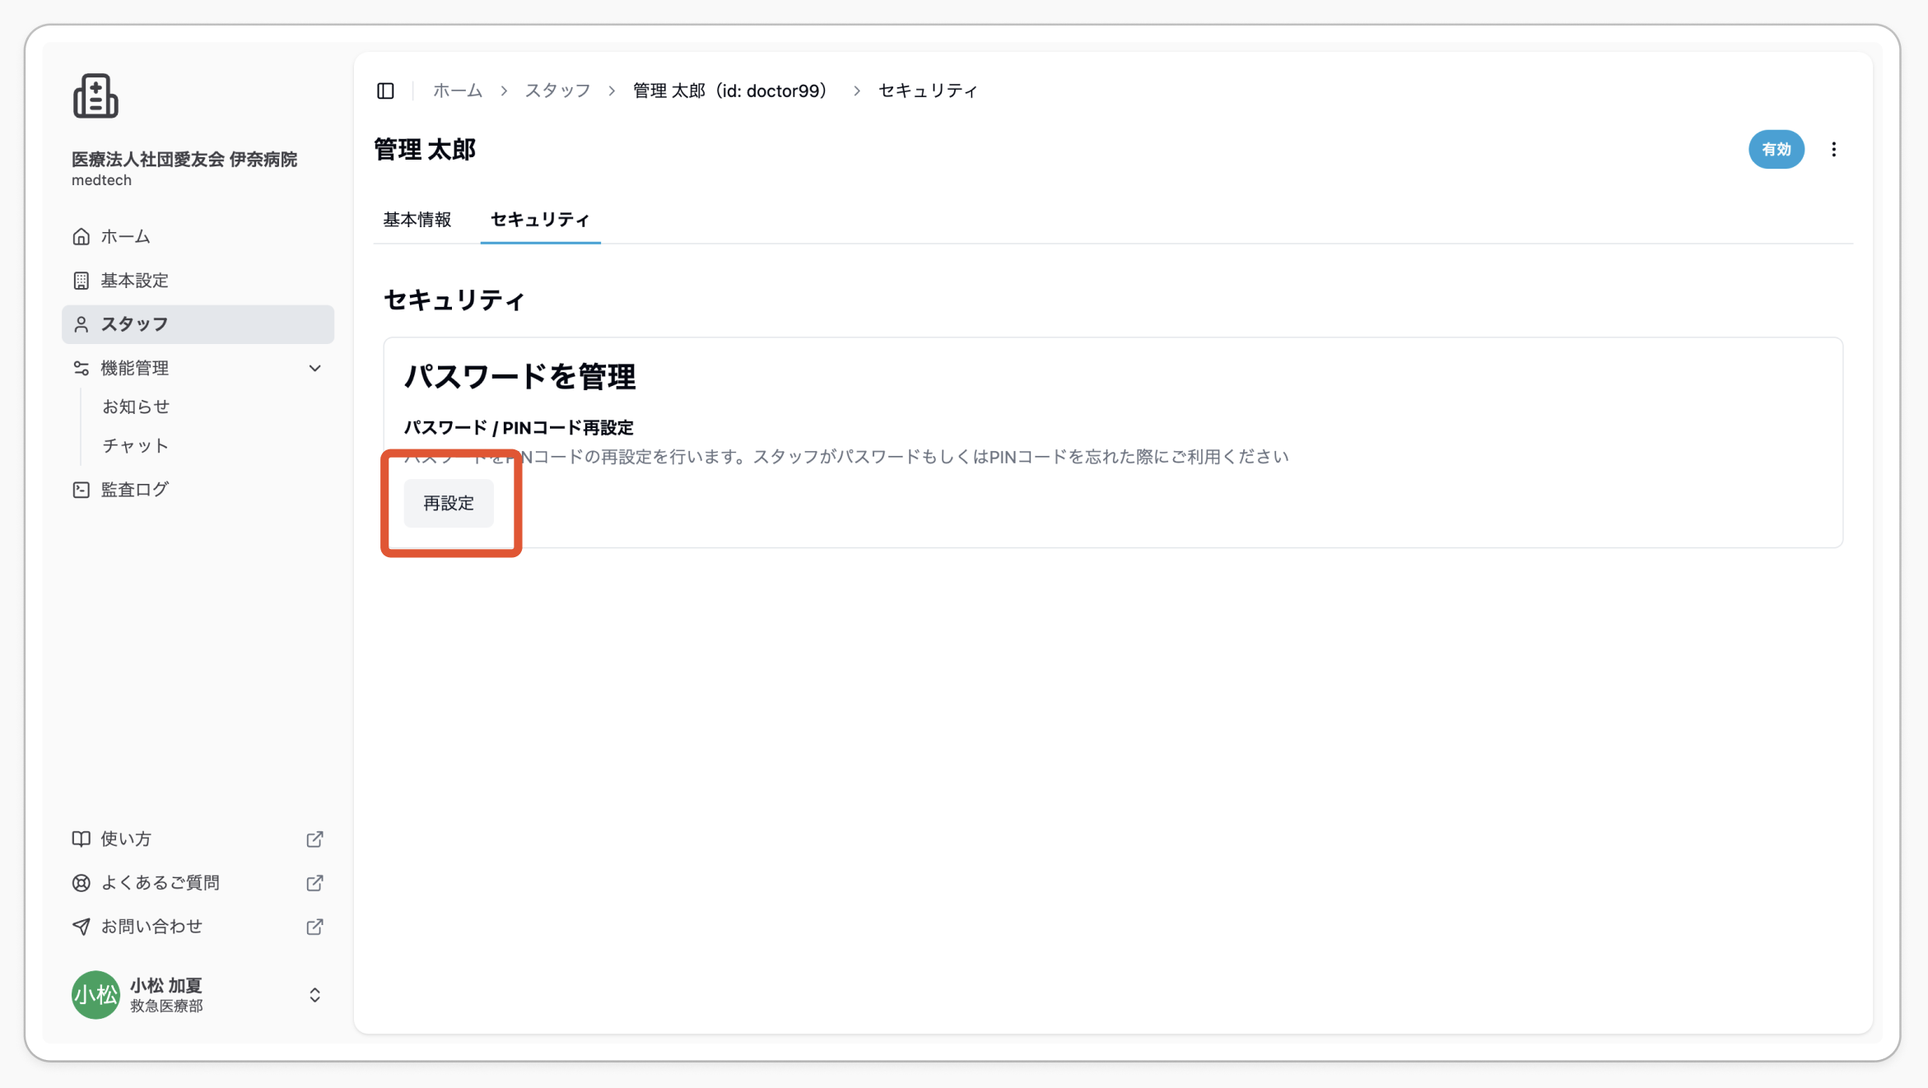Open よくあるご質問 link
1928x1088 pixels.
[198, 882]
